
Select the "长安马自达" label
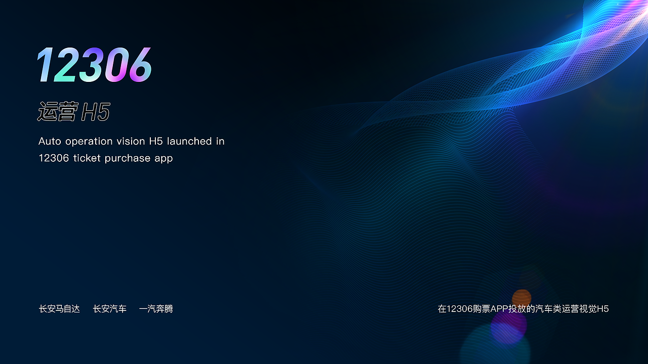point(60,308)
